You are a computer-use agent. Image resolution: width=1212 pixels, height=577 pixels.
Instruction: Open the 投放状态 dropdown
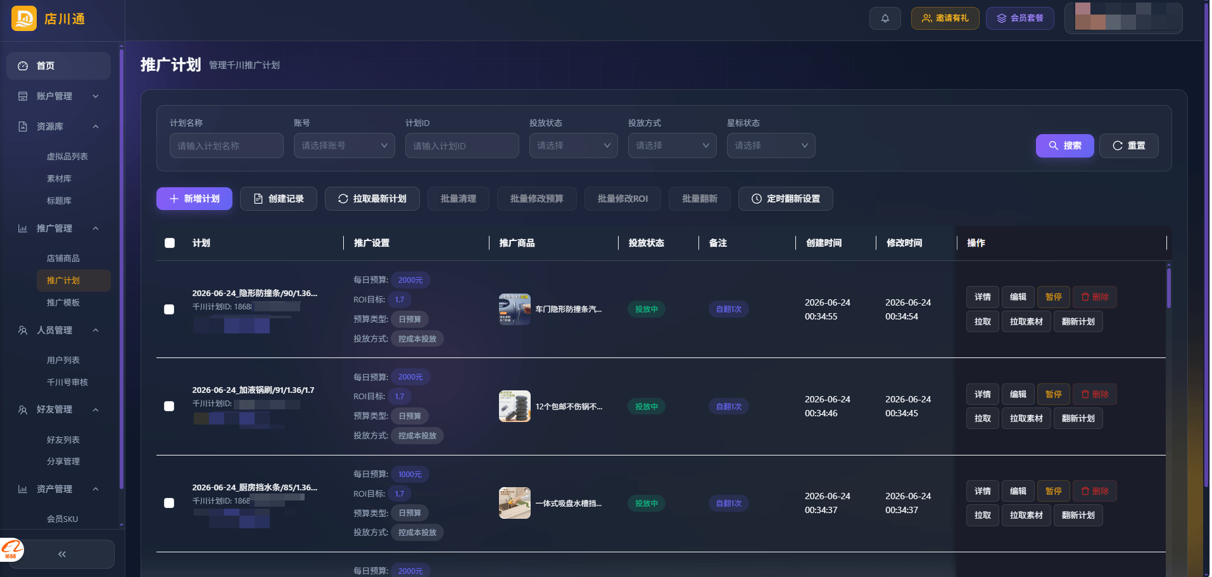click(573, 146)
